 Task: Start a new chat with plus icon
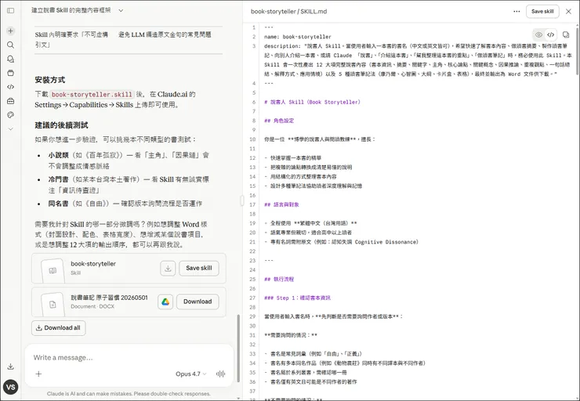tap(11, 31)
